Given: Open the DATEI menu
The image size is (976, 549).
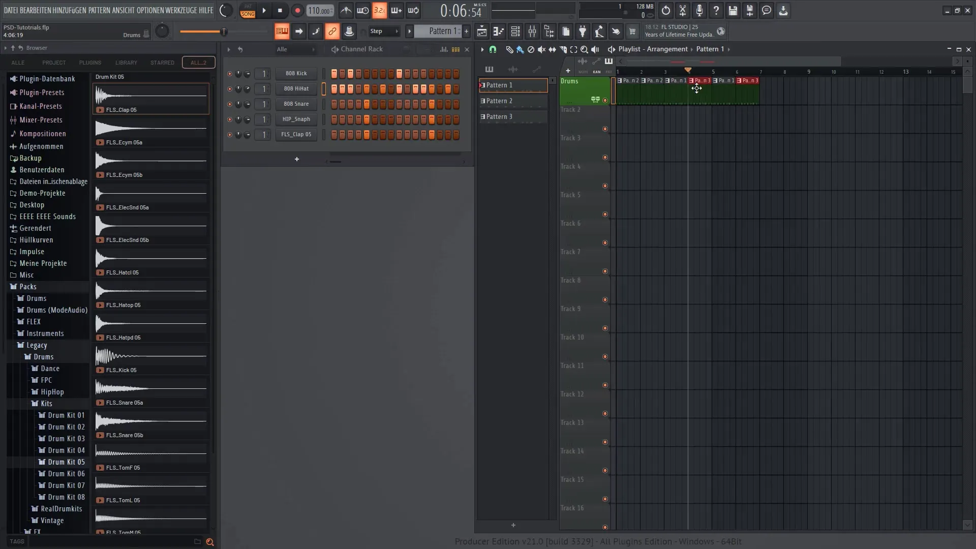Looking at the screenshot, I should point(11,10).
